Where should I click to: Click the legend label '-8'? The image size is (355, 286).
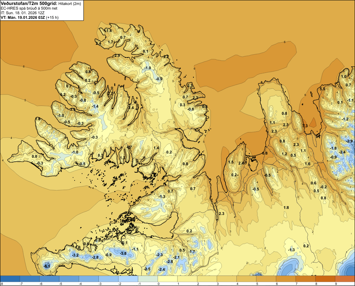tap(1, 284)
